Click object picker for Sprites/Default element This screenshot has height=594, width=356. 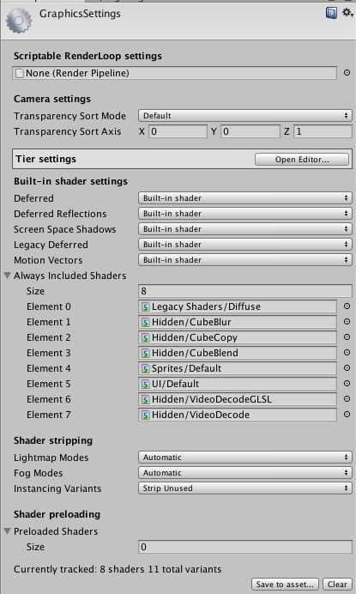(x=347, y=368)
